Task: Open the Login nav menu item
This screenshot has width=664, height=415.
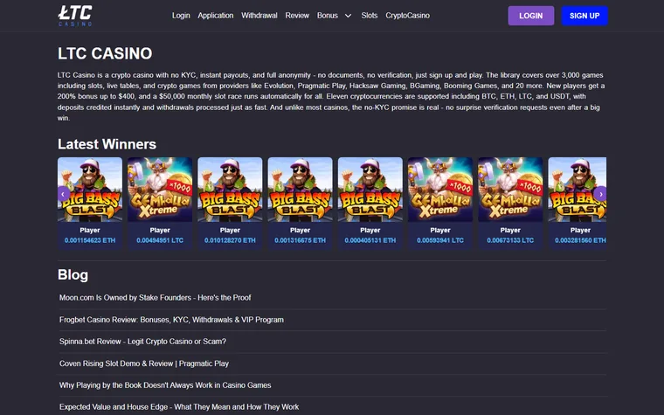Action: [181, 16]
